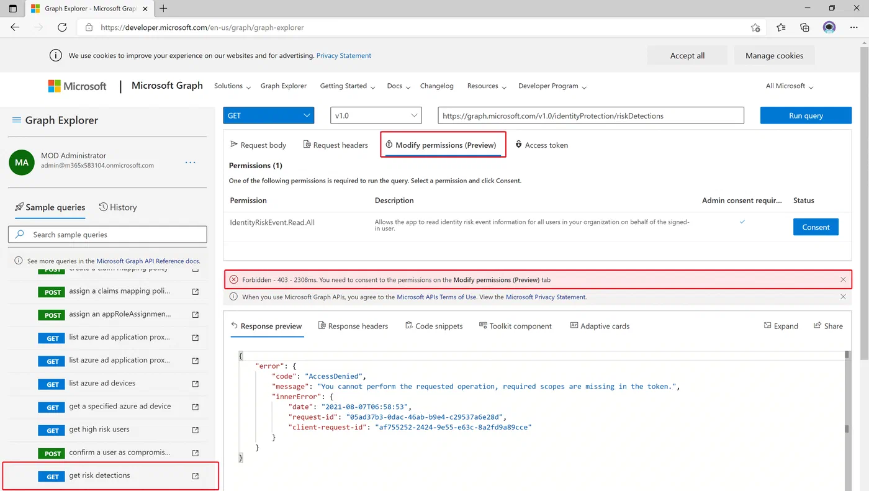Screen dimensions: 869x491
Task: Focus the Search sample queries field
Action: click(107, 235)
